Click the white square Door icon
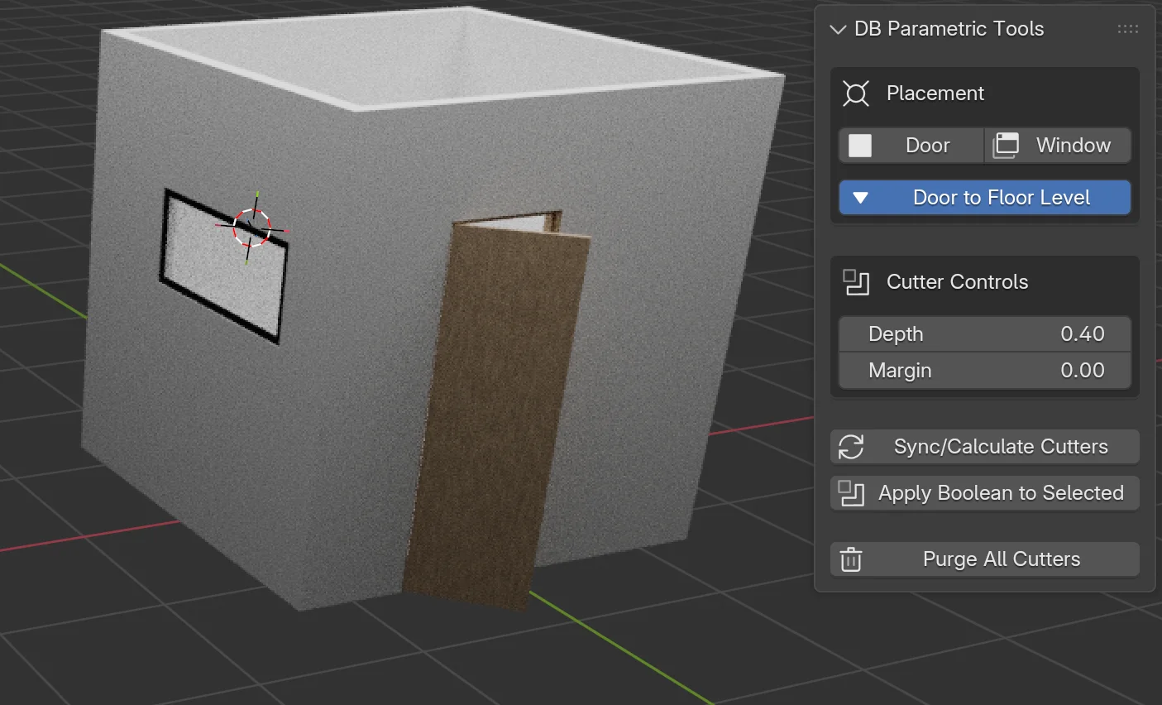 point(860,146)
